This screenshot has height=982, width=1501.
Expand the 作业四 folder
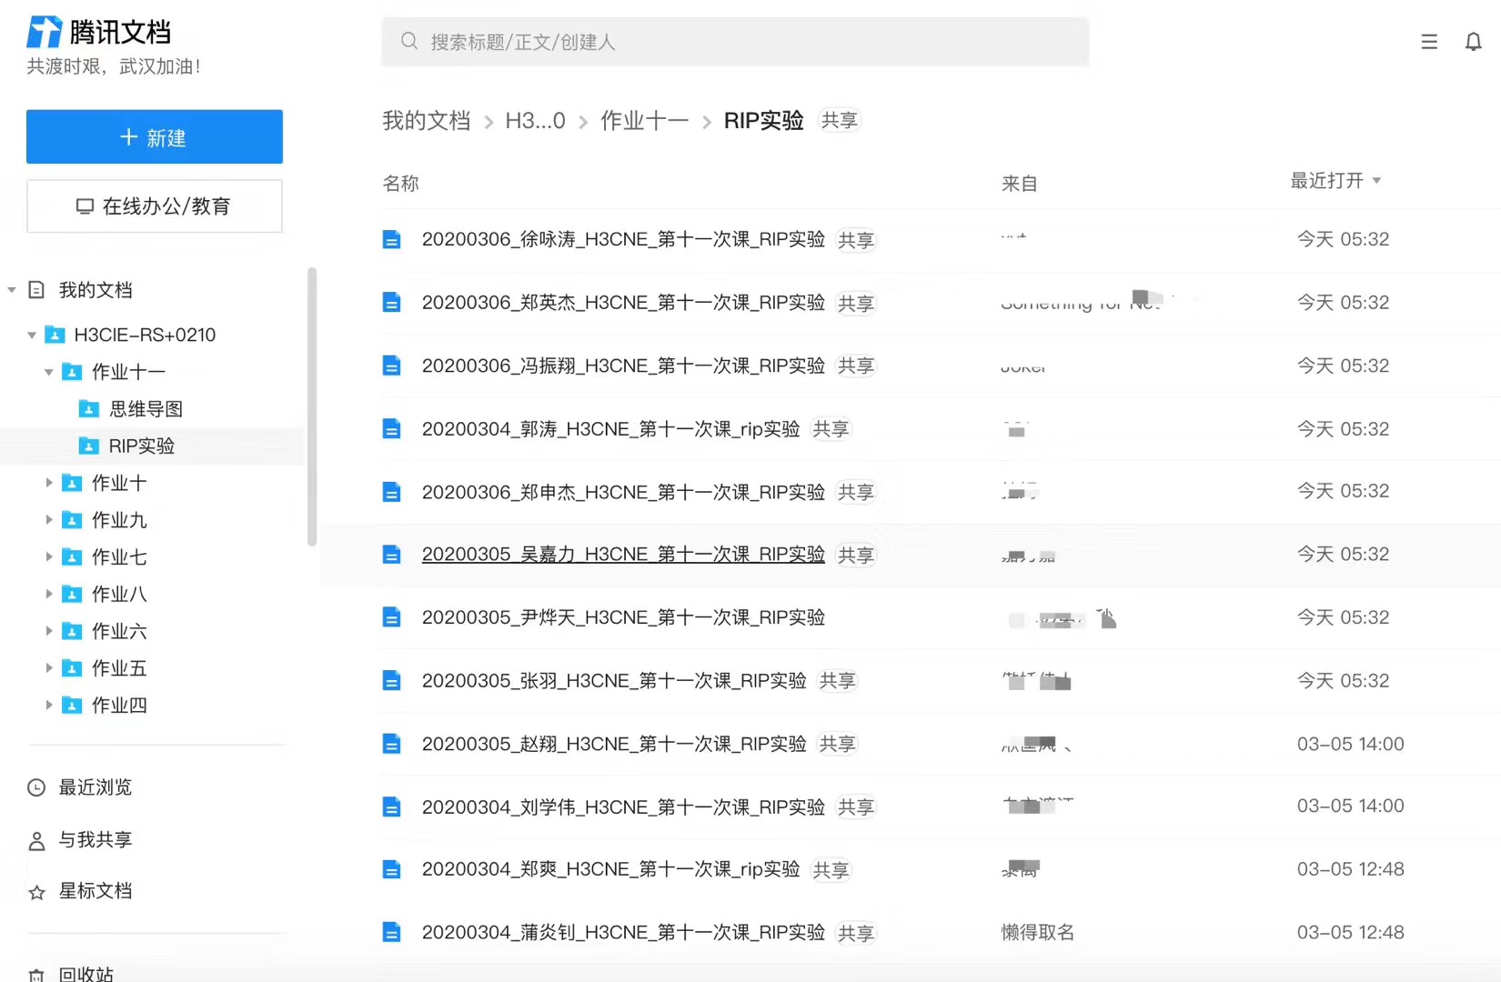pos(49,705)
